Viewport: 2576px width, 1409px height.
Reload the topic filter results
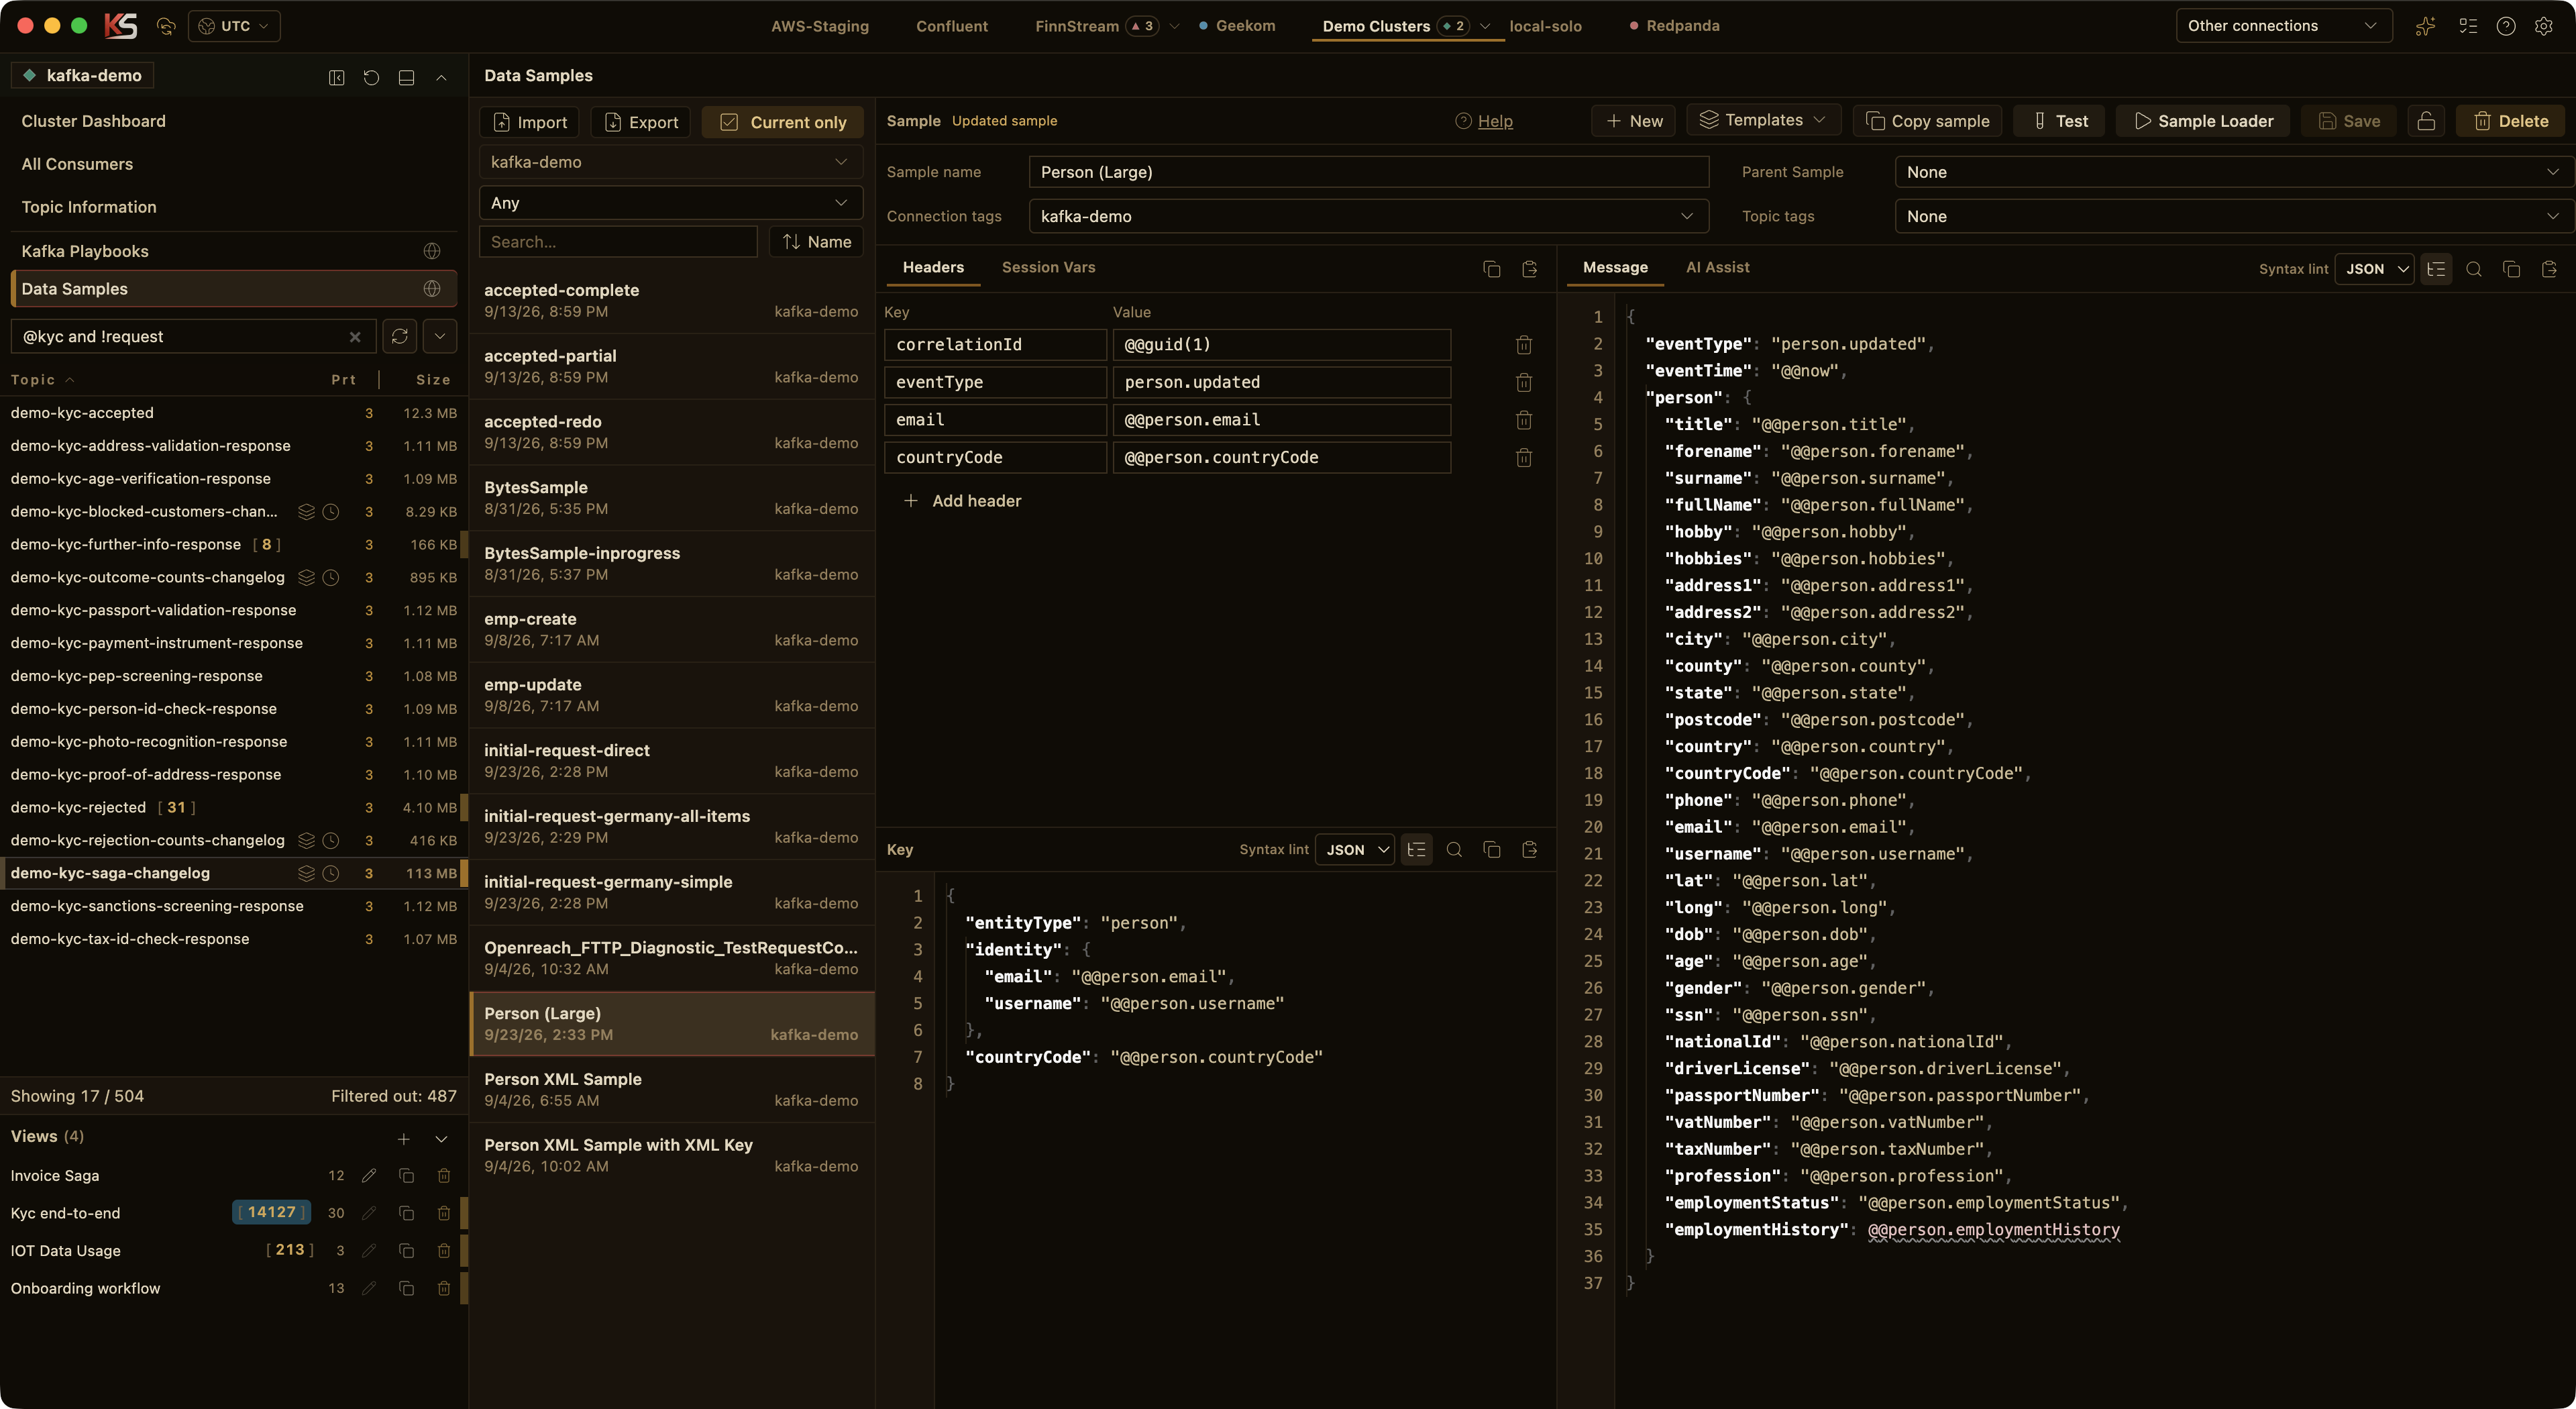point(400,336)
